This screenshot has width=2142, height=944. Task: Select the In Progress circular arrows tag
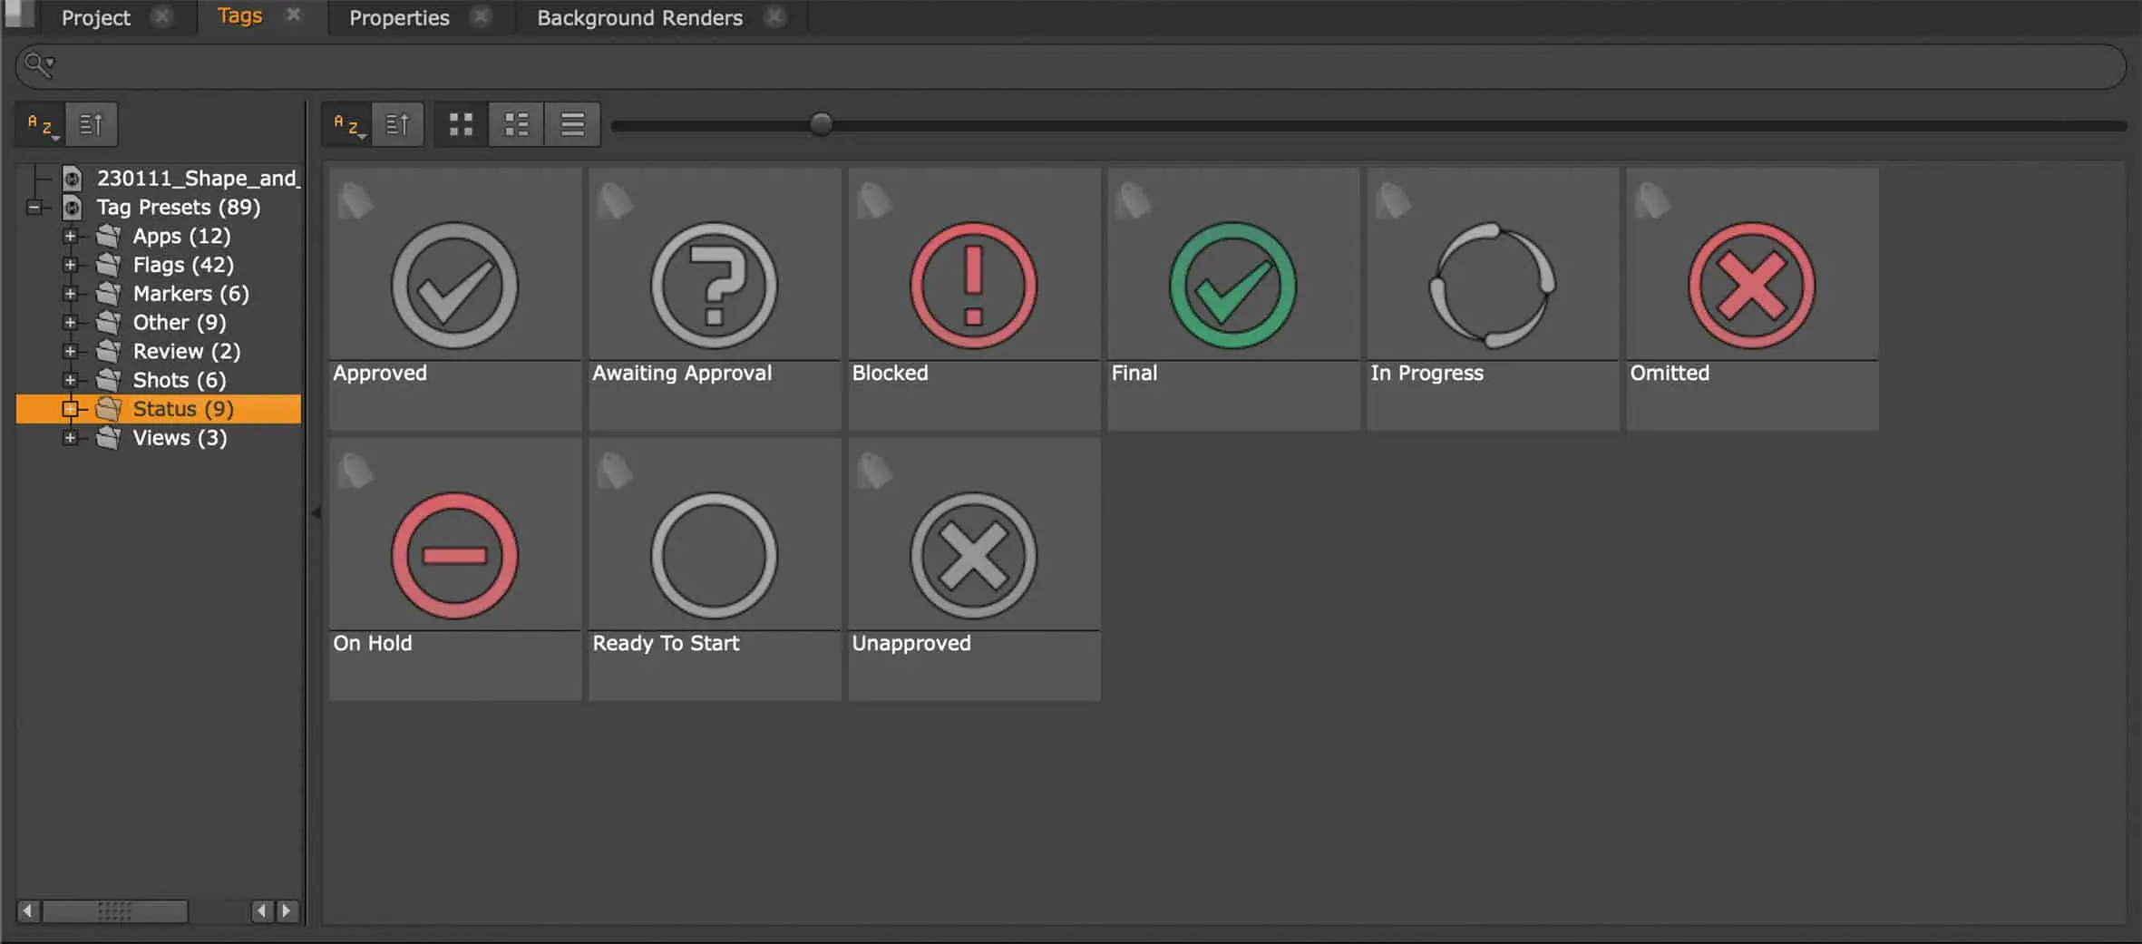point(1492,286)
